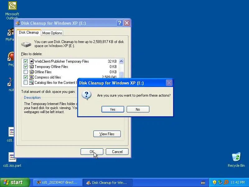Click the Offline Files row icon
The height and width of the screenshot is (187, 249).
point(31,72)
